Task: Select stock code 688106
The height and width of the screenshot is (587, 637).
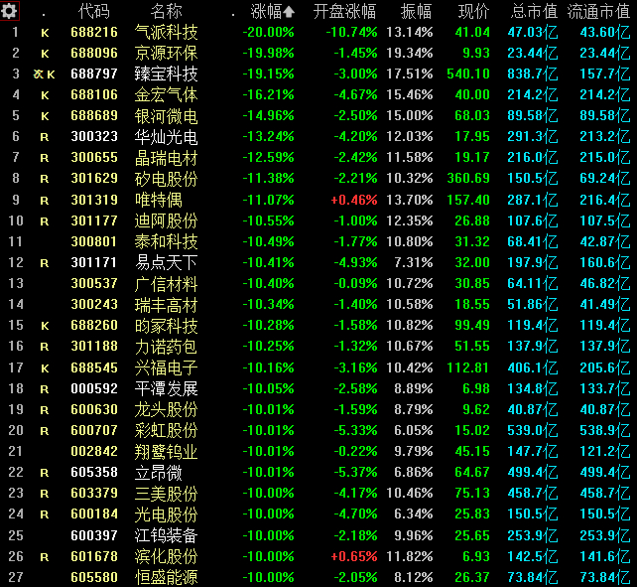Action: coord(94,94)
